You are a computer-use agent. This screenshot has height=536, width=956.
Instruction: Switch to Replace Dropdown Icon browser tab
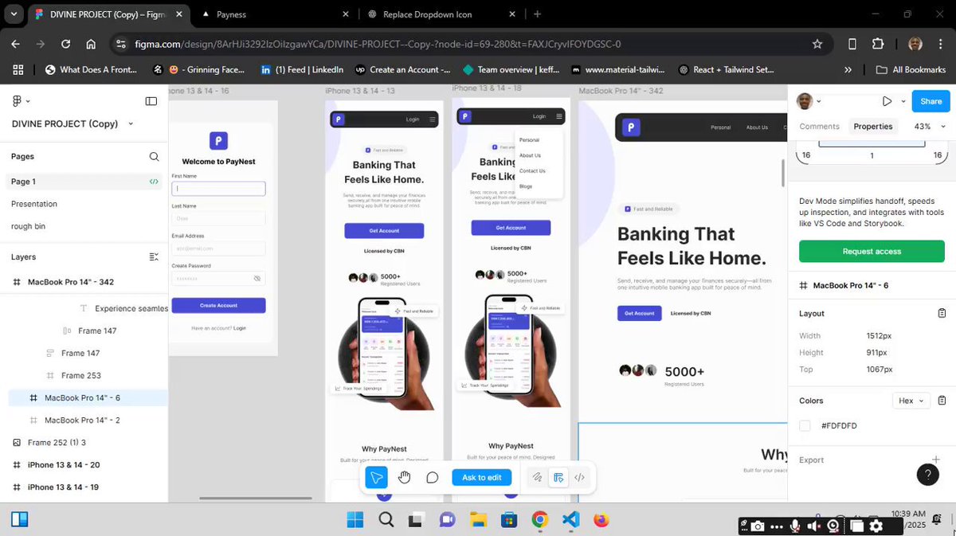[x=441, y=14]
